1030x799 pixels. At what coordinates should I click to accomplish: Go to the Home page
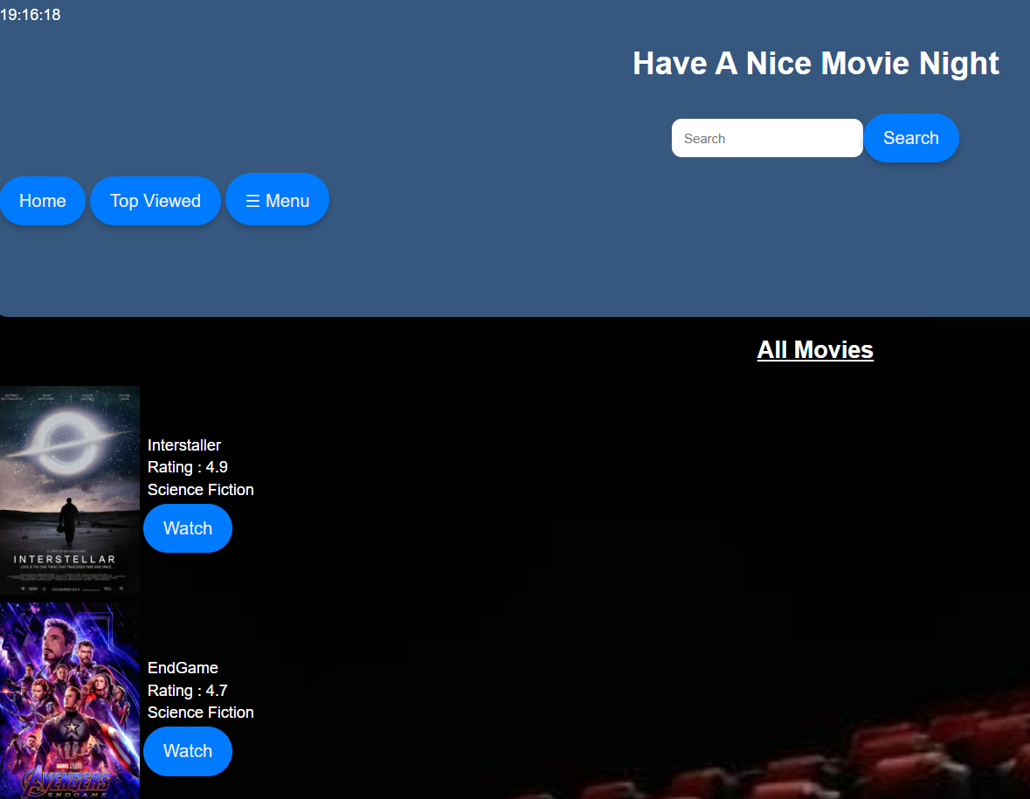(42, 200)
